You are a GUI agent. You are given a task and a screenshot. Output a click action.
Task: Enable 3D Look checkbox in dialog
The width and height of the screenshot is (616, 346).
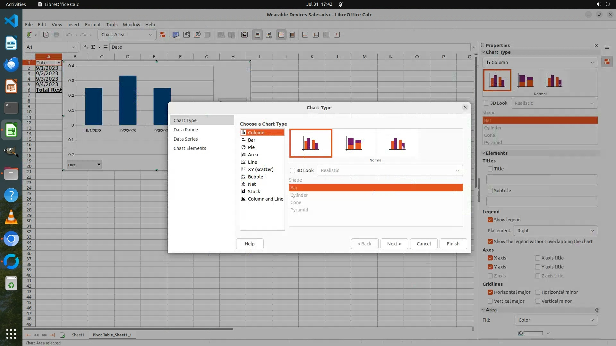293,170
